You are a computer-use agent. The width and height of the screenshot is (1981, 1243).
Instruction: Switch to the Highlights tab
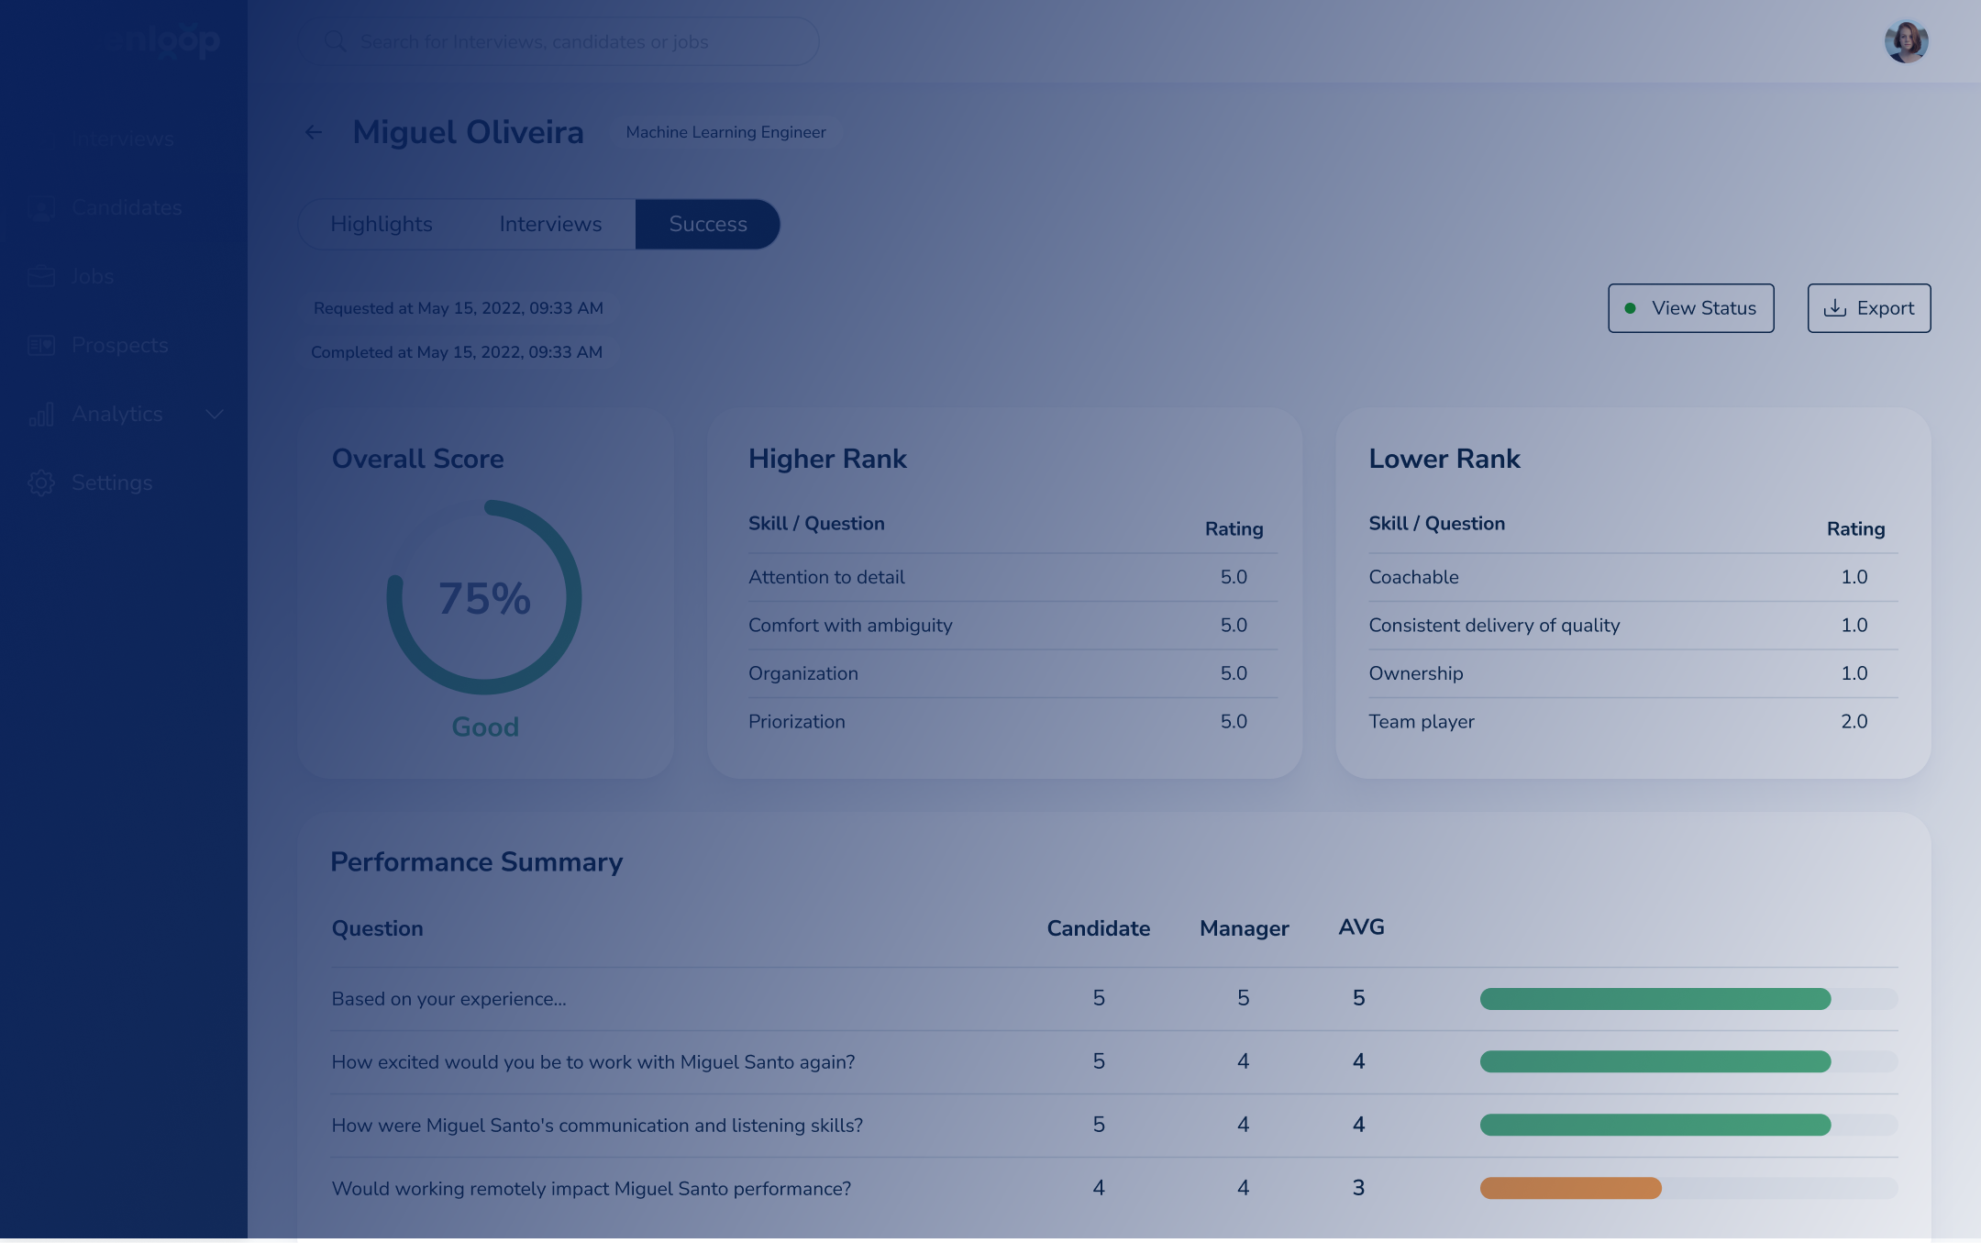381,225
